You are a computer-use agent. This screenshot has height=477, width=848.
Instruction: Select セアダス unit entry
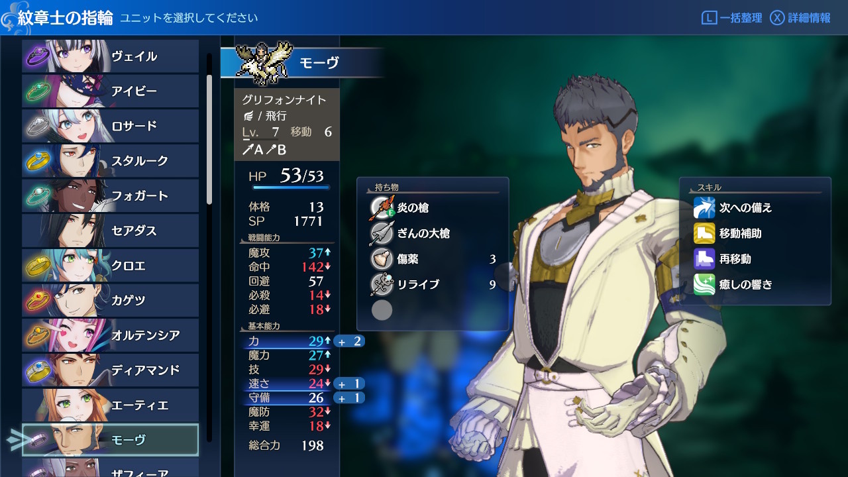coord(110,231)
